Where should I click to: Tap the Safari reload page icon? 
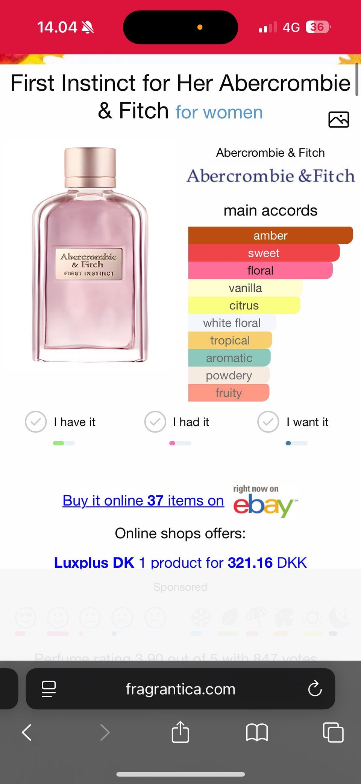pos(315,689)
